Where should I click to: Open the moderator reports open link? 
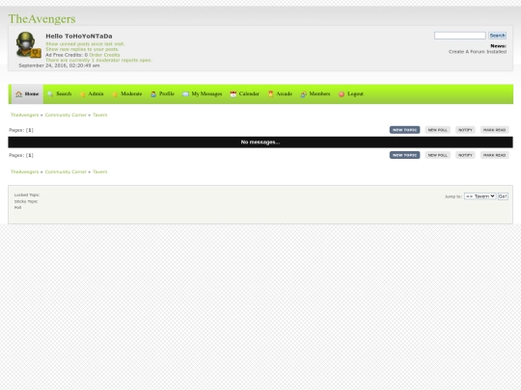(98, 60)
